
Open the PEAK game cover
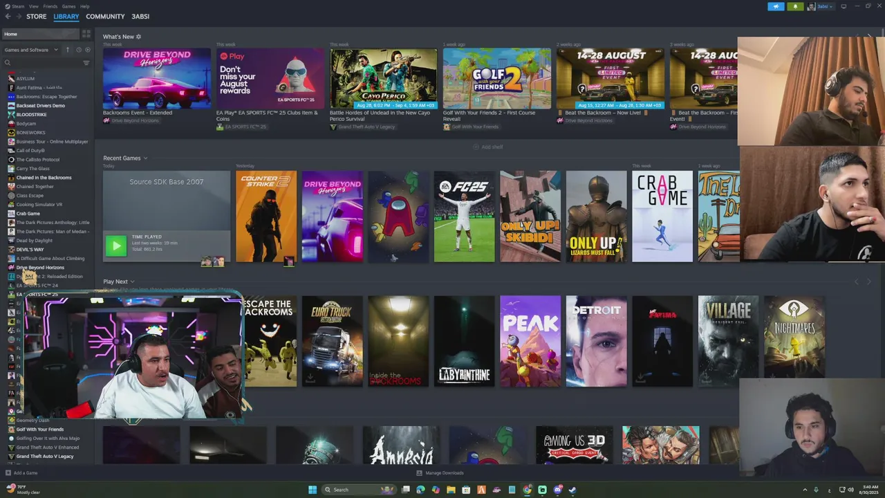(530, 342)
